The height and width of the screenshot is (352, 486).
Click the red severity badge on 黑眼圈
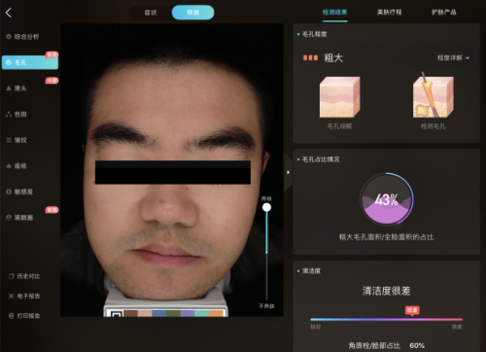(x=52, y=210)
